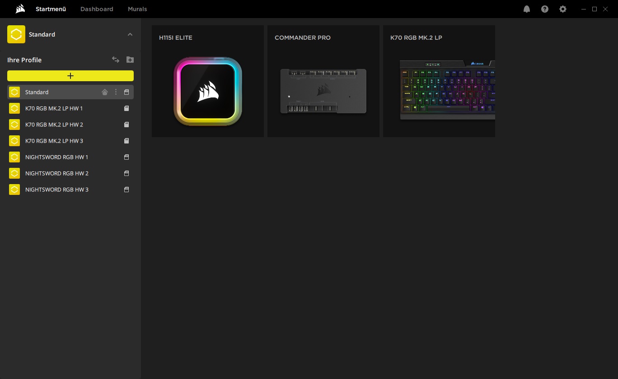Click the 'COMMANDER PRO' card title
Image resolution: width=618 pixels, height=379 pixels.
click(303, 37)
